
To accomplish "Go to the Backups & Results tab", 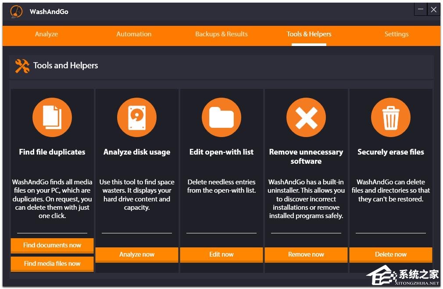I will pos(221,34).
